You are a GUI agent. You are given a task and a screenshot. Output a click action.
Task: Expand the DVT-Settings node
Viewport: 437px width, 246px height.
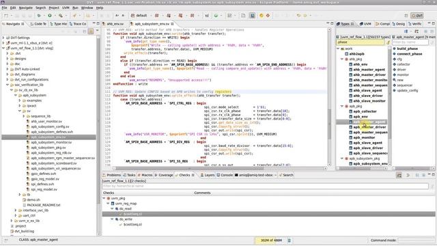(3, 38)
